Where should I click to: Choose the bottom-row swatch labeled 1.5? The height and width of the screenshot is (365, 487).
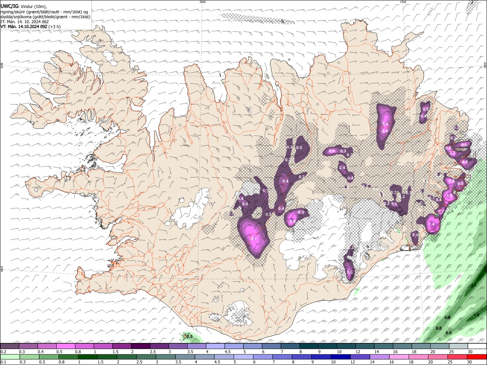click(x=107, y=357)
